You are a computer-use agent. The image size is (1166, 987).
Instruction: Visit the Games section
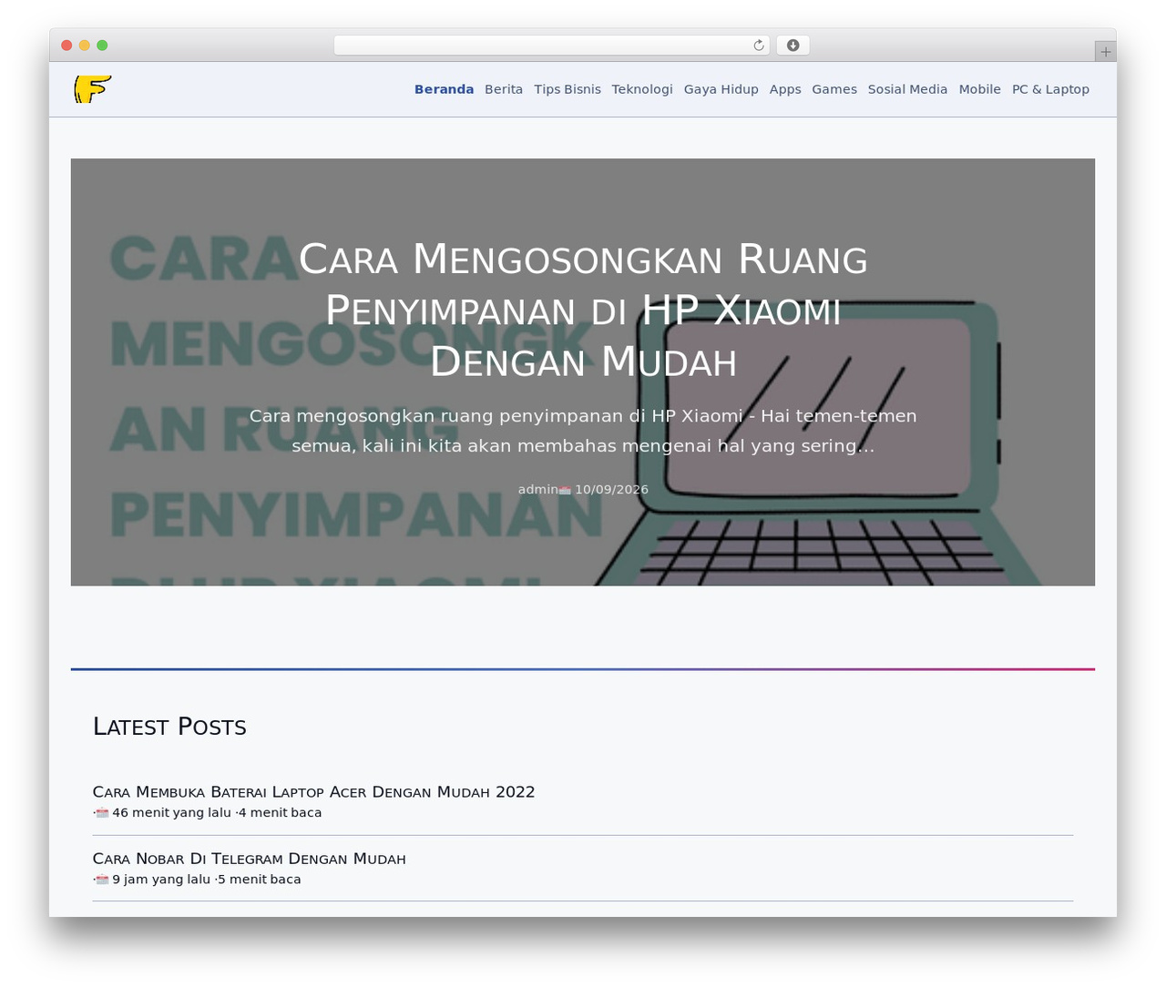[834, 89]
